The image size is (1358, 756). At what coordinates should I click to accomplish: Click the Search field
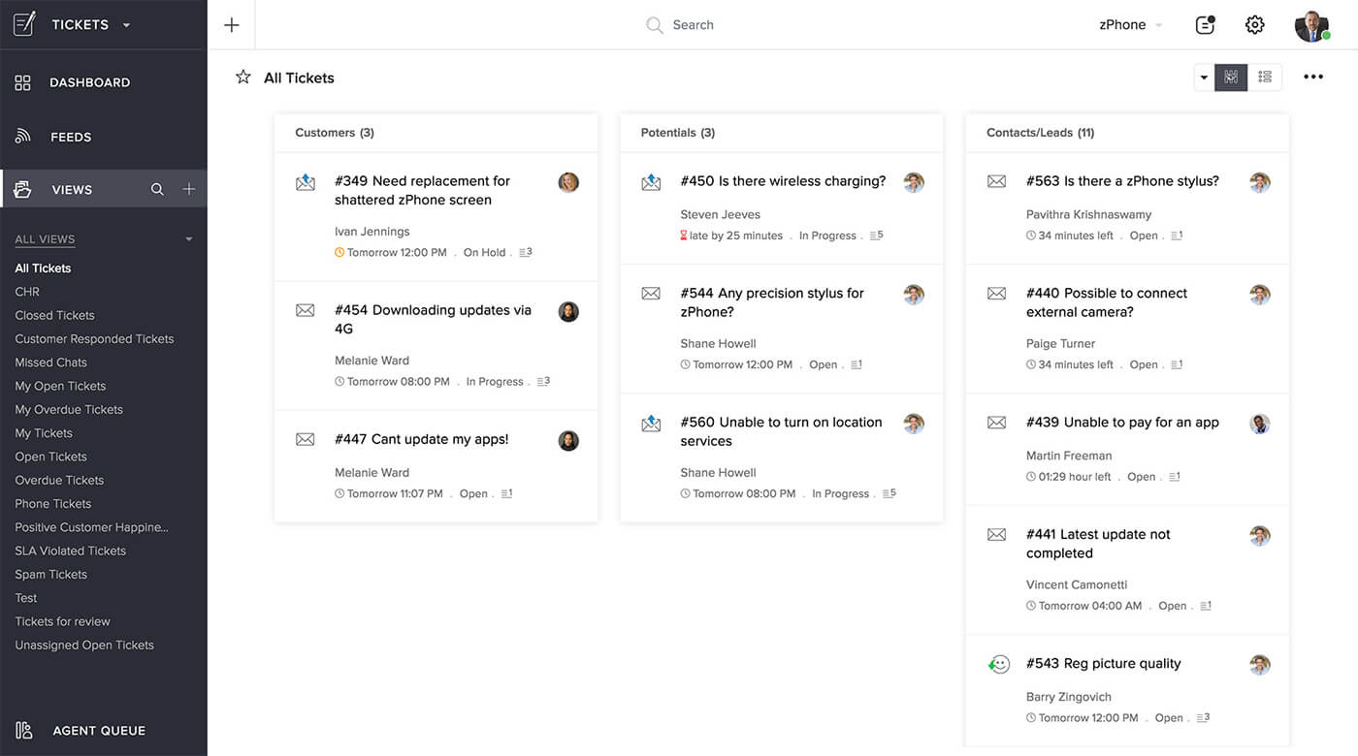pos(680,25)
